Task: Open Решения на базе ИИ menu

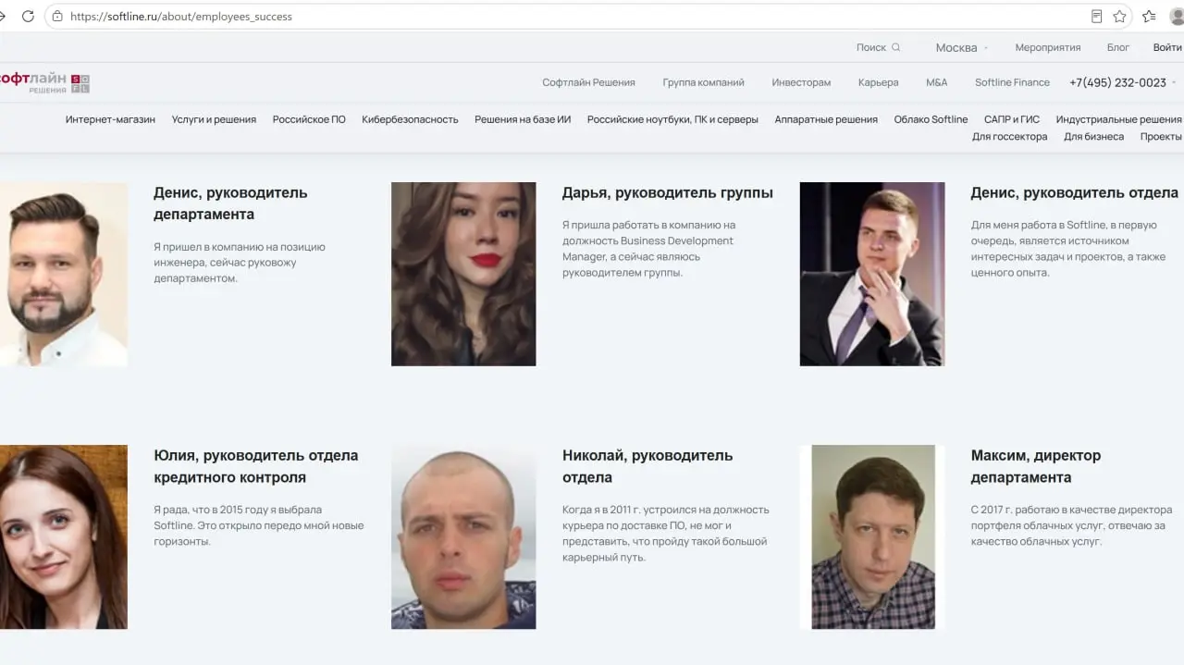Action: tap(523, 119)
